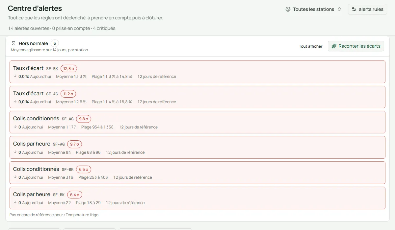Open the alerts.rules button
The image size is (395, 230).
[x=367, y=9]
